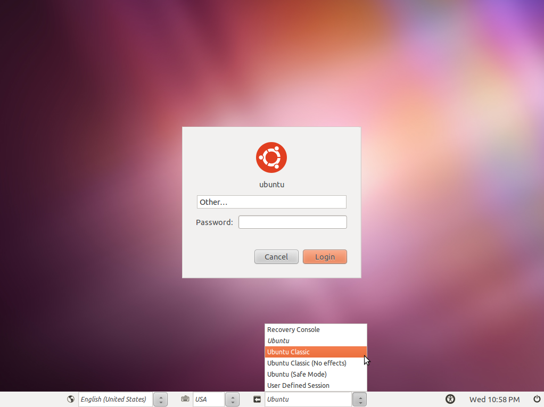This screenshot has width=544, height=407.
Task: Click the ubuntu user name label
Action: tap(271, 185)
